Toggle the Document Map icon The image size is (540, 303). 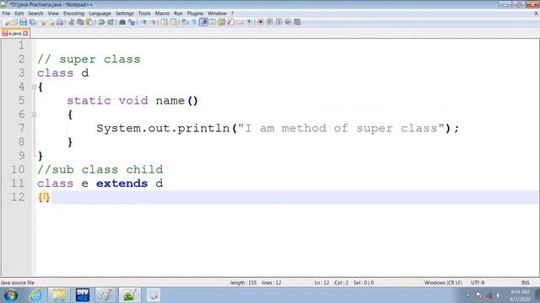click(x=221, y=23)
